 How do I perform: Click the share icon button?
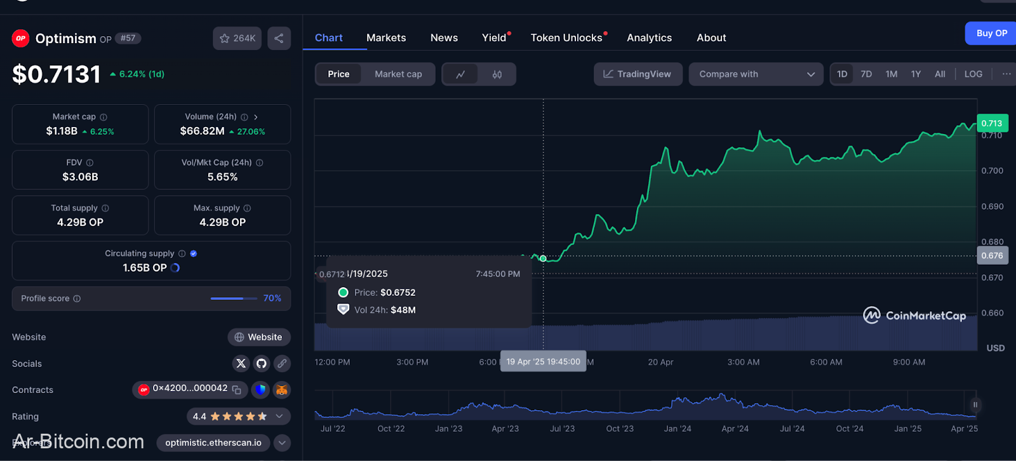coord(279,38)
